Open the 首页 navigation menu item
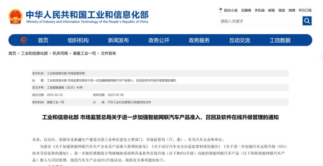Viewport: 323px width, 166px height. coord(43,40)
